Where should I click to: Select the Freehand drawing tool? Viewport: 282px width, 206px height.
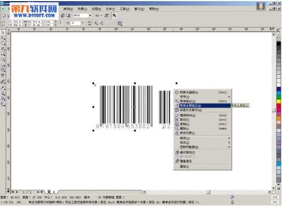click(x=3, y=48)
